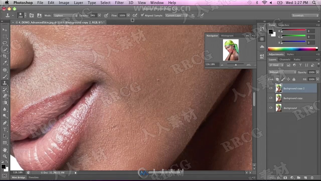Screen dimensions: 321x181
Task: Open the Mini Bridge tab
Action: (19, 177)
